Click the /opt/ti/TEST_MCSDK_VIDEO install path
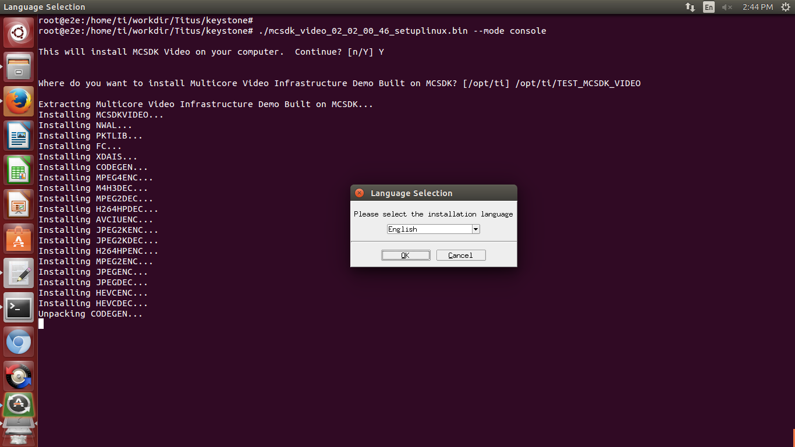The image size is (795, 447). pos(578,83)
